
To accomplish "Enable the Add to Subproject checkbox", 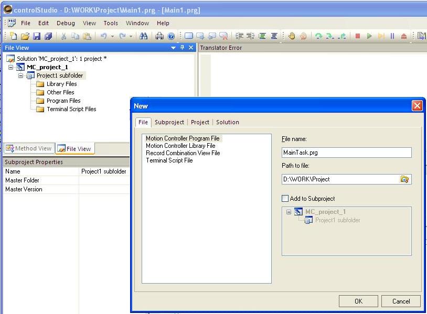I will click(285, 199).
